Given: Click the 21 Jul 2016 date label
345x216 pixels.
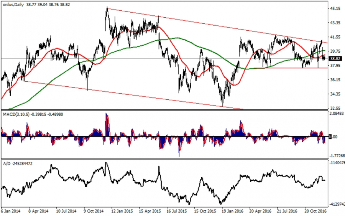Looking at the screenshot, I should coord(287,211).
